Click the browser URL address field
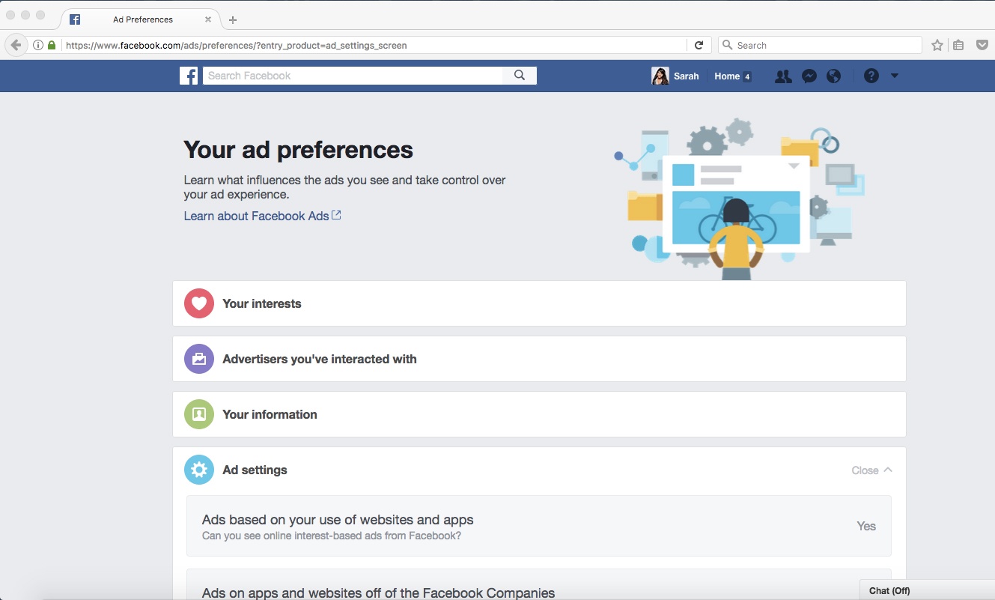Viewport: 995px width, 600px height. 374,45
